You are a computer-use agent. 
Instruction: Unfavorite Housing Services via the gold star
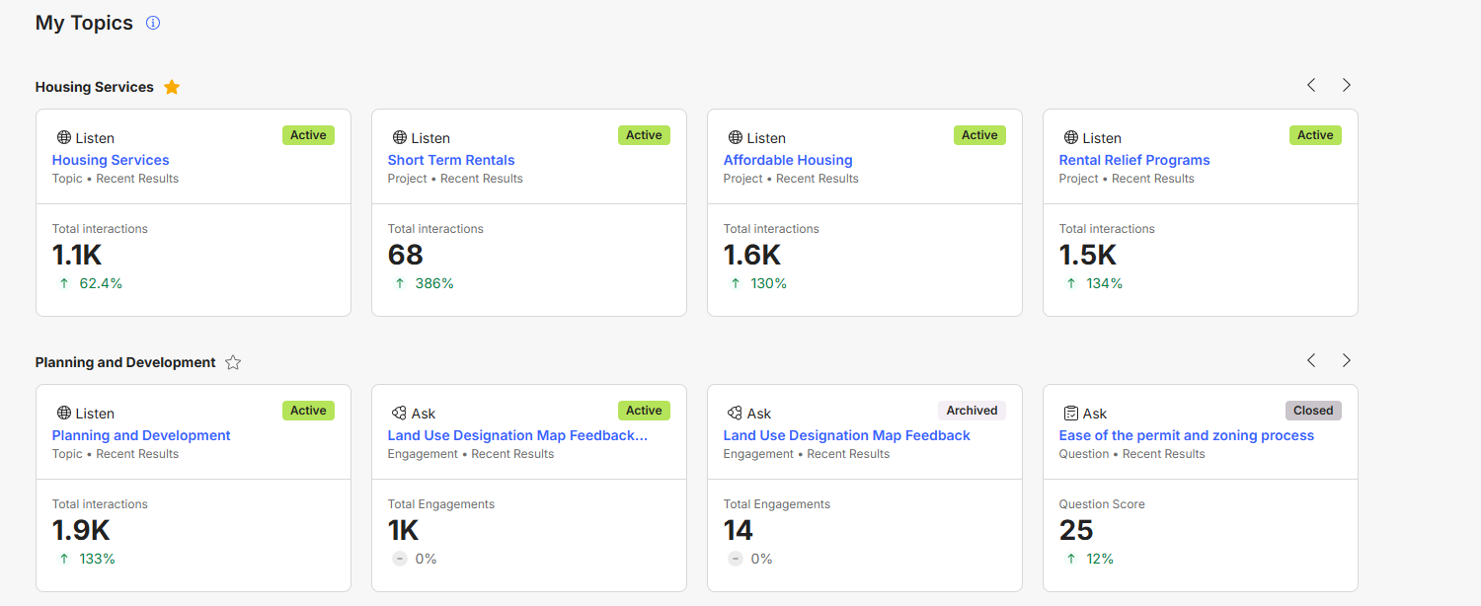click(172, 87)
